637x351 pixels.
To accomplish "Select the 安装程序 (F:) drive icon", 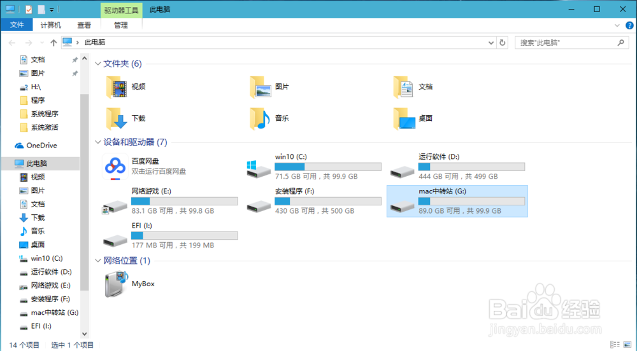I will point(259,206).
